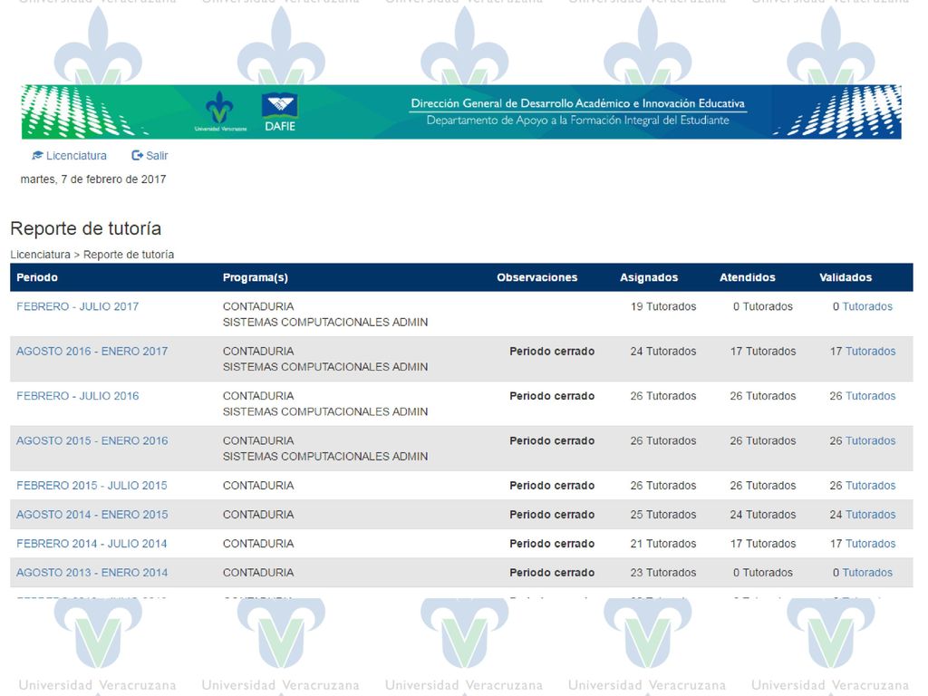Open validated Tutorados link for FEBRERO - JULIO 2016

(x=870, y=396)
